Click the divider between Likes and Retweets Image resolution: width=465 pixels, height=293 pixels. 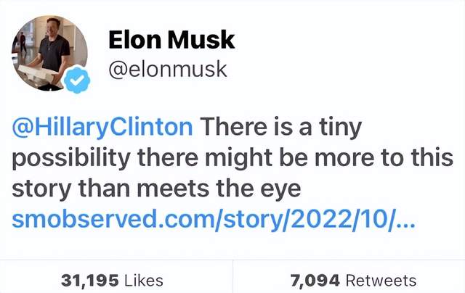click(232, 280)
